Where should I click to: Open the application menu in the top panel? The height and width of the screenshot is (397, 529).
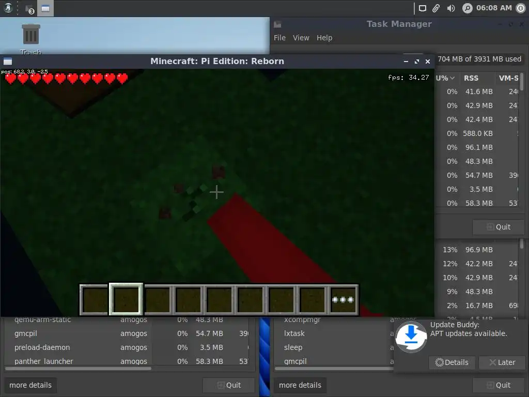[8, 8]
